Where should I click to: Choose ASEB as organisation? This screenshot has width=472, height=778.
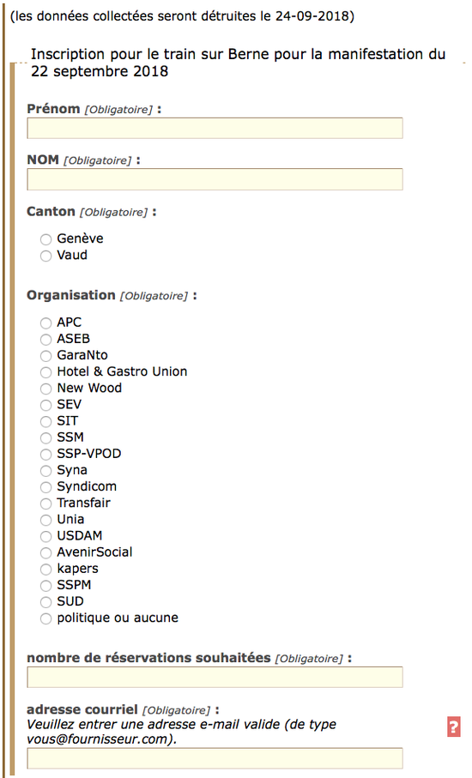45,340
